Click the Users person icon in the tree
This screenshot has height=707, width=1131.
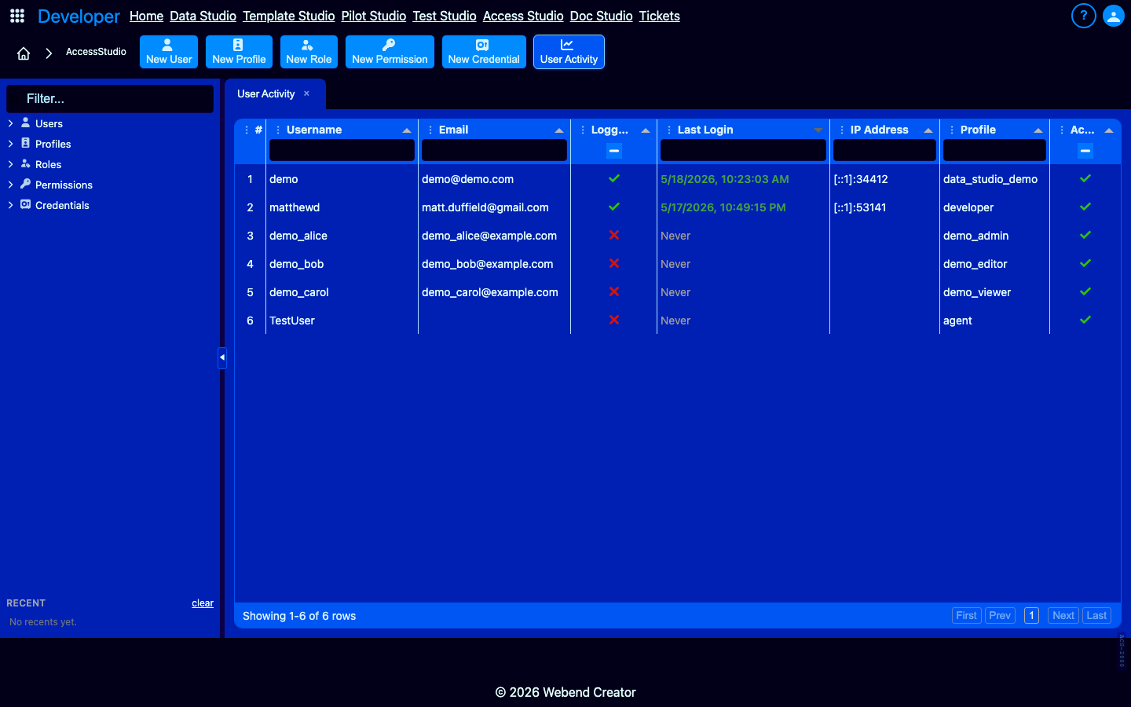point(26,123)
